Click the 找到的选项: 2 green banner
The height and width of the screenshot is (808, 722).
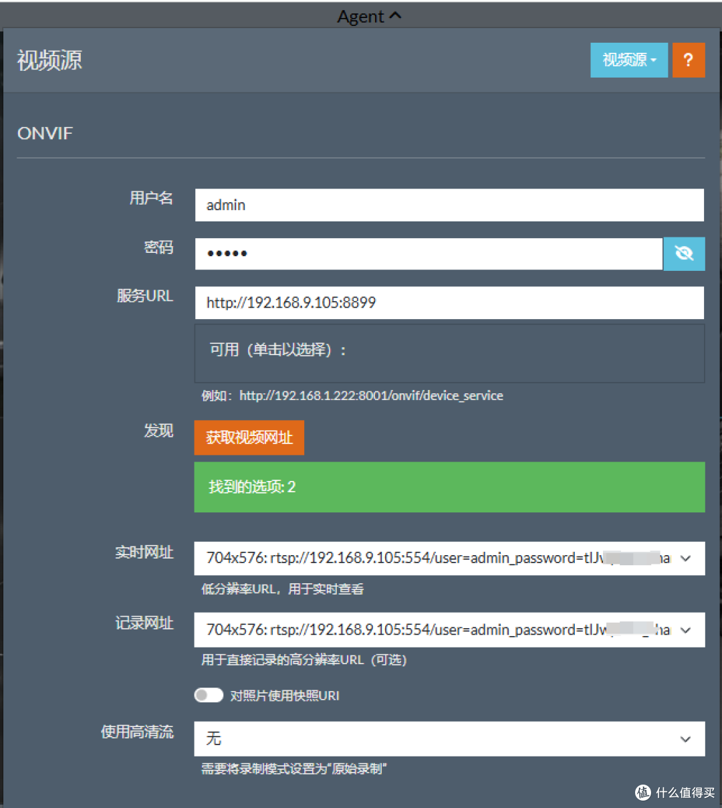pos(449,487)
